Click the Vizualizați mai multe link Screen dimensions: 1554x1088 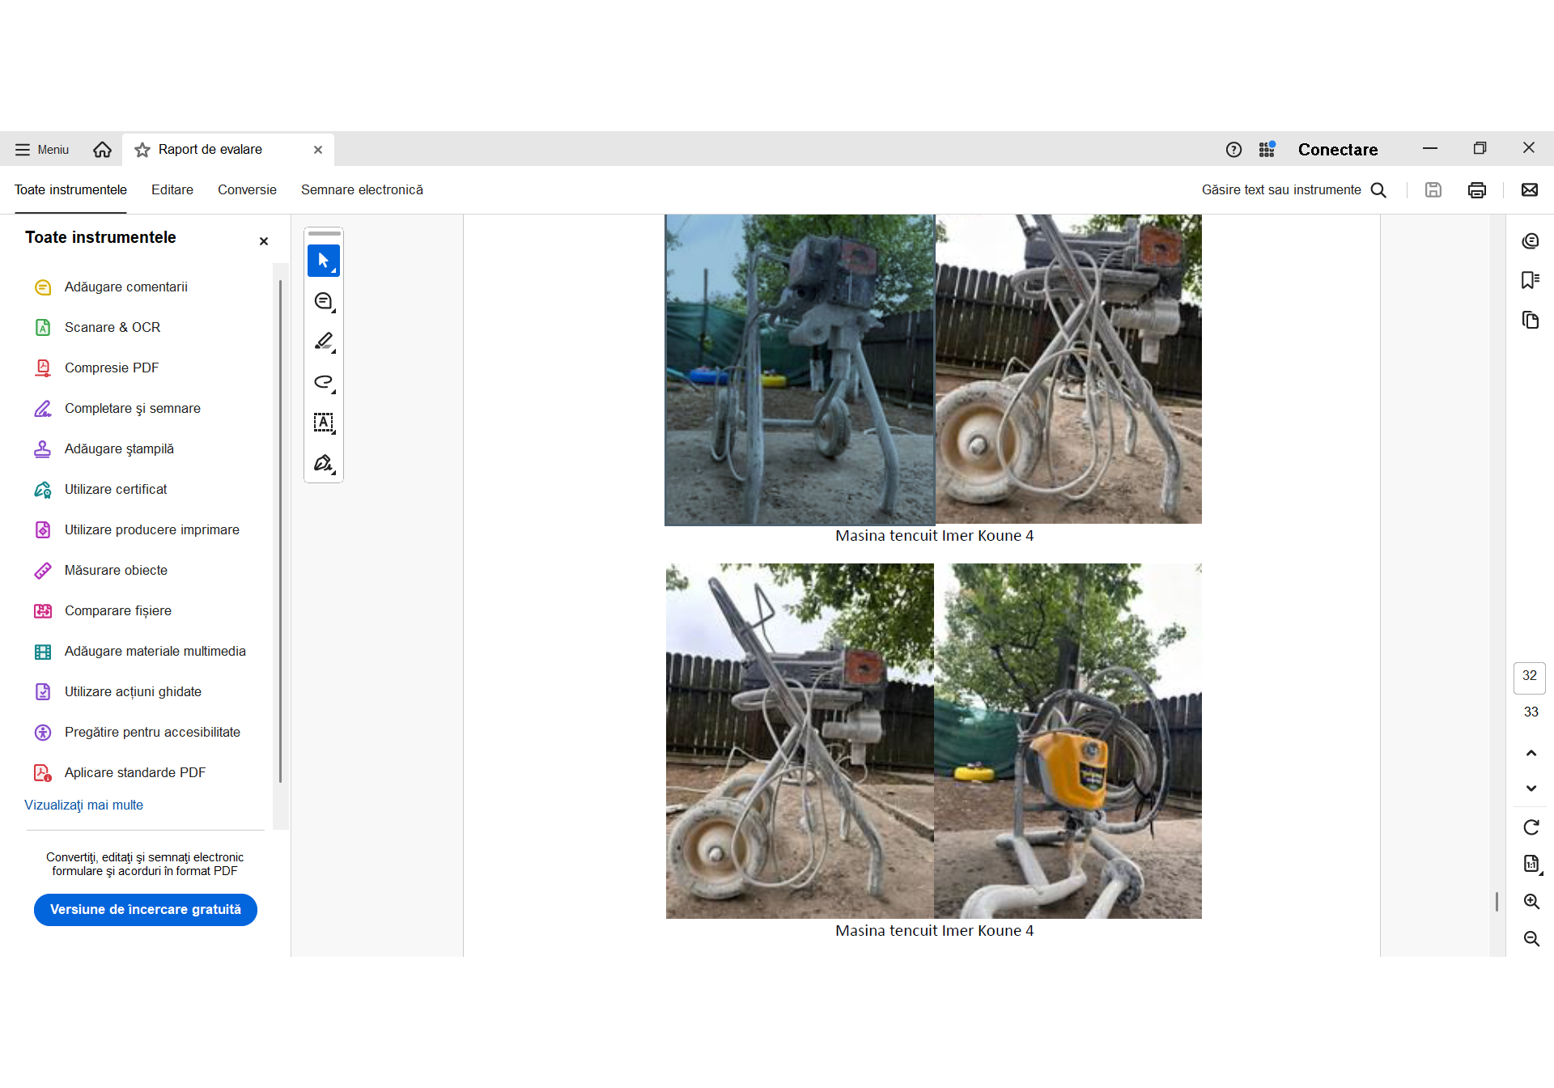(83, 805)
